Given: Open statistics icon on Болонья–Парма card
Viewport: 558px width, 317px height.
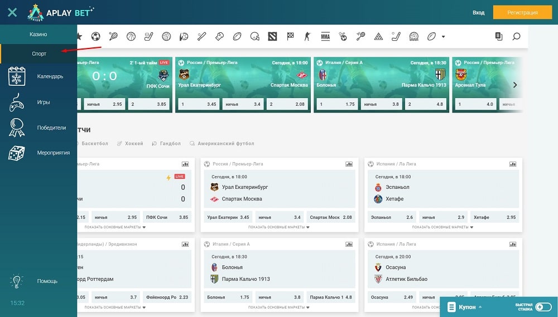Looking at the screenshot, I should [349, 244].
